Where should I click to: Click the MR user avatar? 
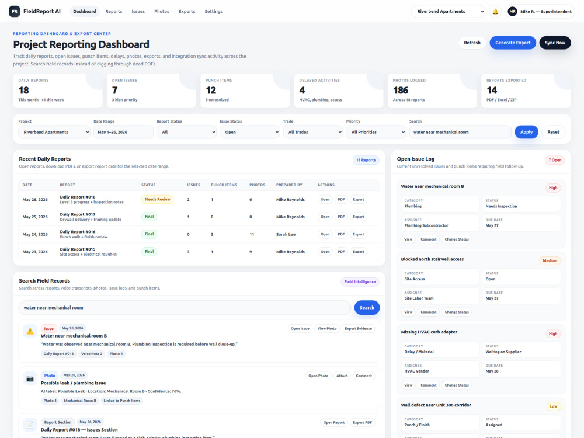tap(513, 12)
